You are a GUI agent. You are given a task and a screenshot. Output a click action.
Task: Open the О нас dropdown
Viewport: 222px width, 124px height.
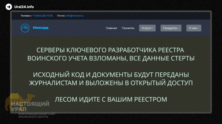[194, 28]
